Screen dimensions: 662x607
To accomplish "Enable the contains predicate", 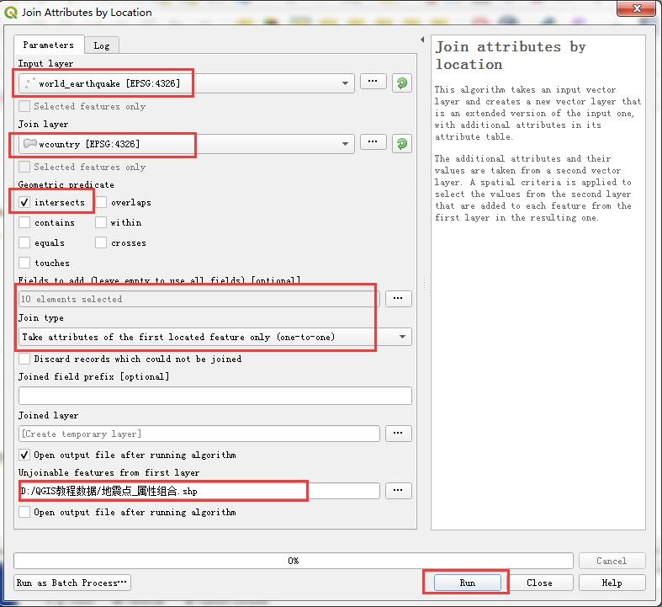I will (x=24, y=222).
